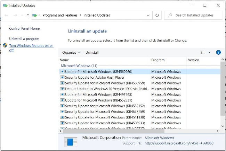The height and width of the screenshot is (151, 226).
Task: Sort by the Program column header
Action: coord(168,60)
